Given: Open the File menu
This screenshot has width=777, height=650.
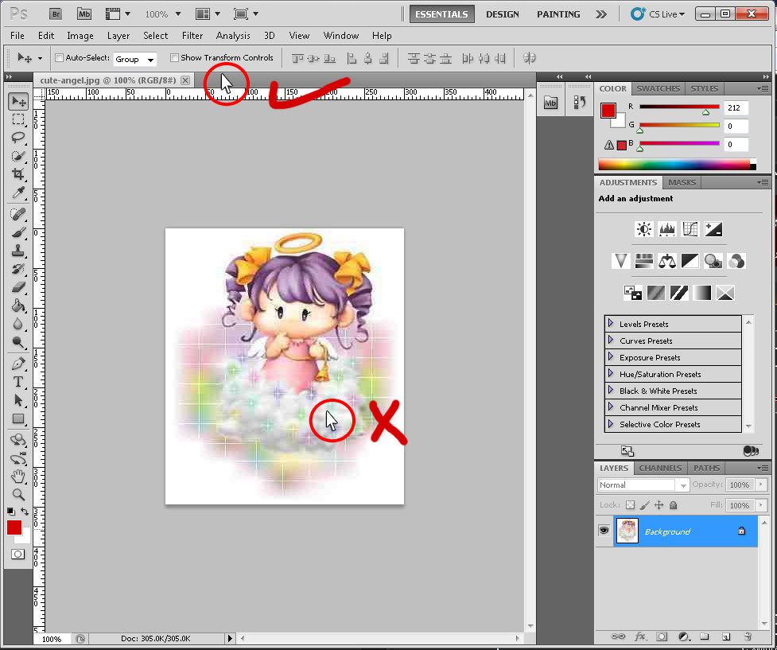Looking at the screenshot, I should click(17, 36).
